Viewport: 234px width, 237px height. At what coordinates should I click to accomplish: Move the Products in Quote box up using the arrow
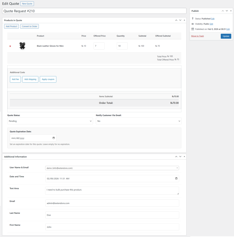[x=176, y=20]
